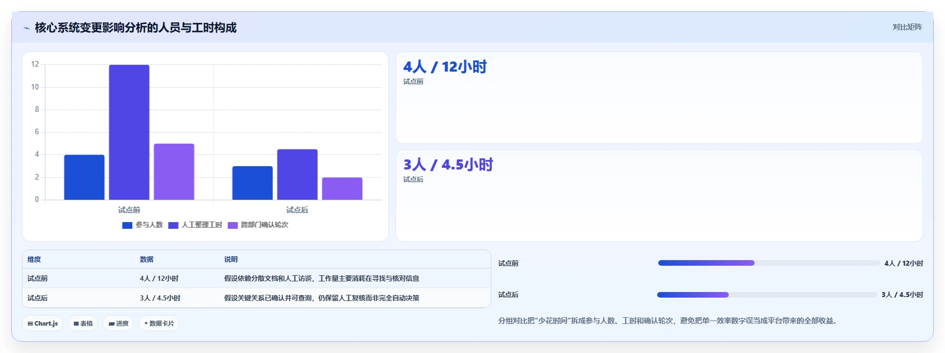Viewport: 945px width, 353px height.
Task: Click the 对比矩阵 label in the header
Action: 907,27
